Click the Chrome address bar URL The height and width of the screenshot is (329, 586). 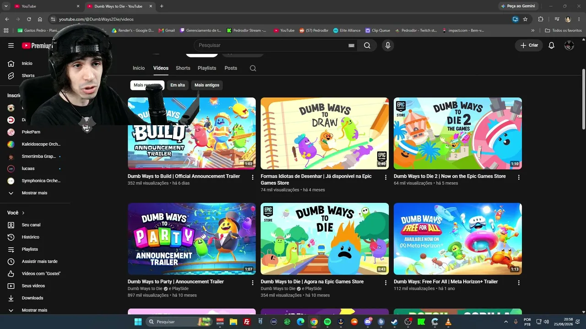tap(96, 19)
